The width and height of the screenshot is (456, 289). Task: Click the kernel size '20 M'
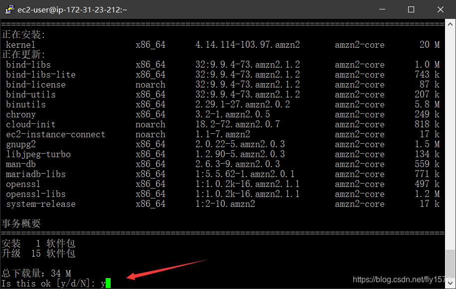pos(430,45)
